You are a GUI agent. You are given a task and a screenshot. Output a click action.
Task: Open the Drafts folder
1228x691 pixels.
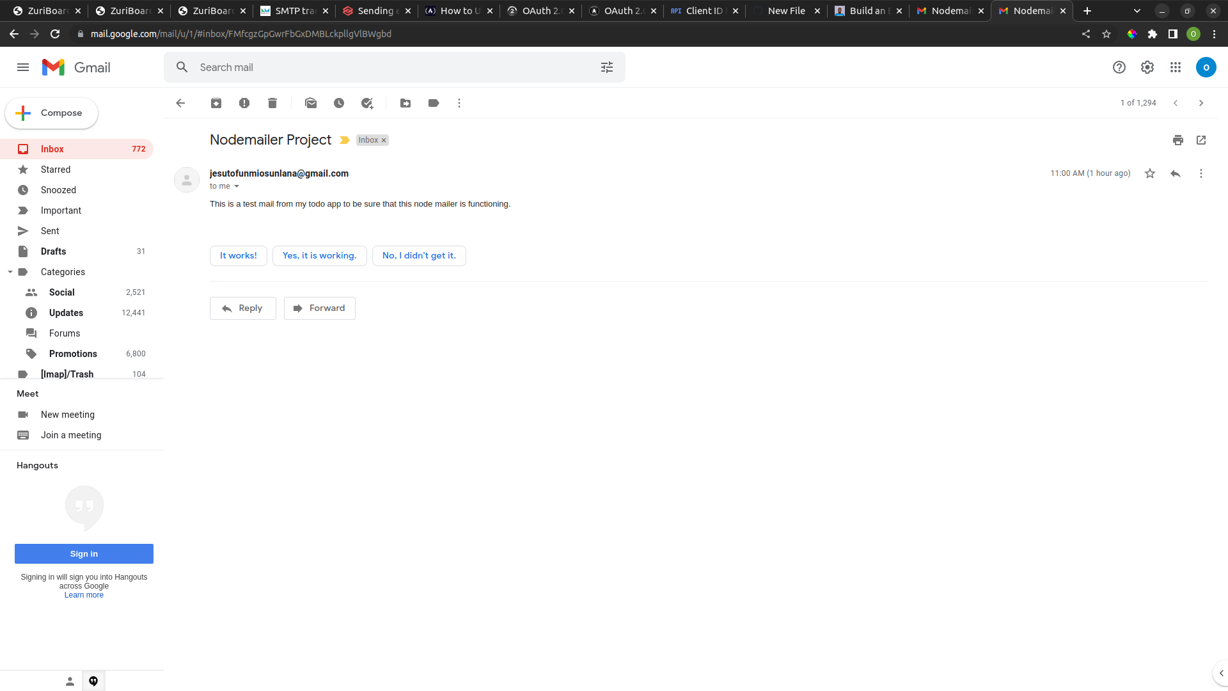coord(54,251)
